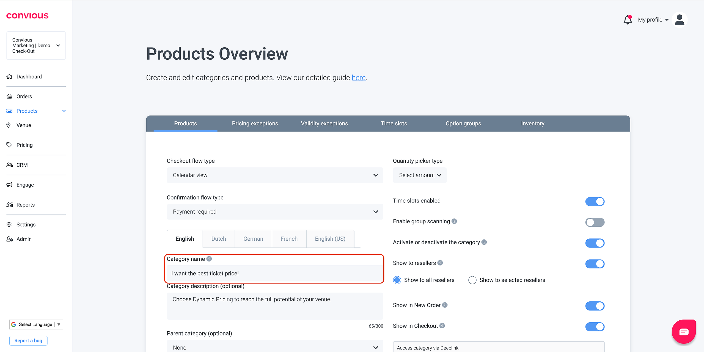Click into the Category name text field

275,273
